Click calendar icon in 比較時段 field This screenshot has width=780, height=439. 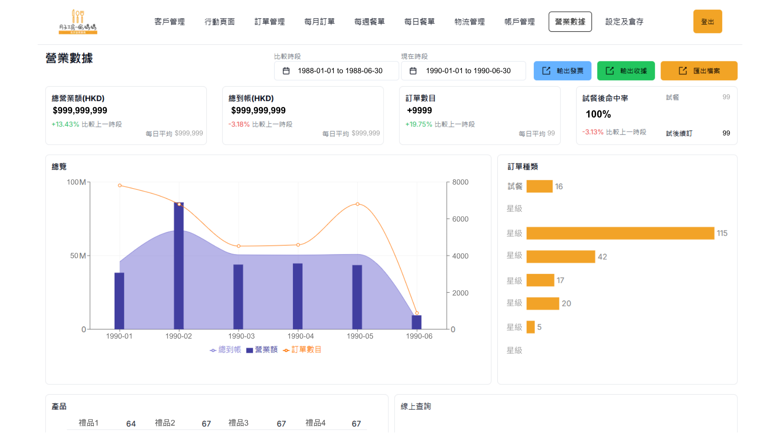click(286, 71)
